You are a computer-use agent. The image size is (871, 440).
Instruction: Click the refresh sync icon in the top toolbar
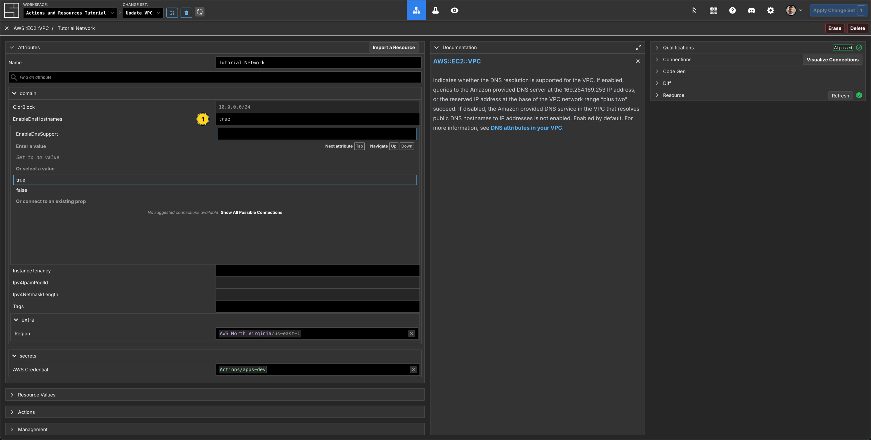click(200, 12)
